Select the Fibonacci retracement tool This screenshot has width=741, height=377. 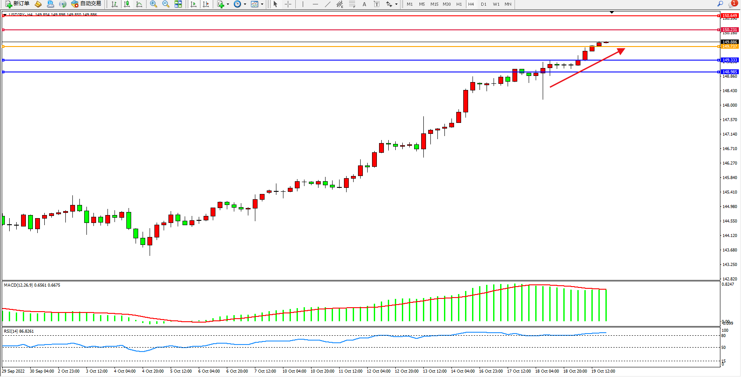pyautogui.click(x=352, y=4)
